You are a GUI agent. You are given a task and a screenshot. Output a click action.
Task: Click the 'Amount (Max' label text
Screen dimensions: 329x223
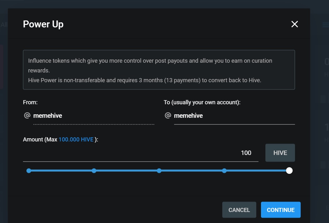coord(40,140)
